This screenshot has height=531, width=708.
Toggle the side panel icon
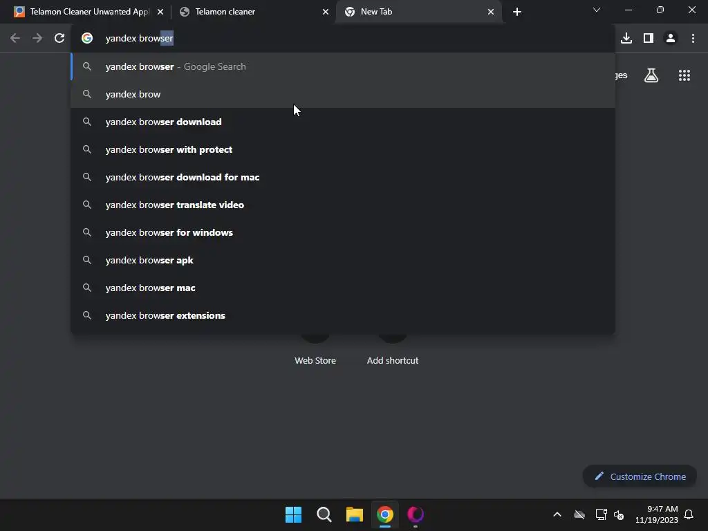[x=649, y=39]
